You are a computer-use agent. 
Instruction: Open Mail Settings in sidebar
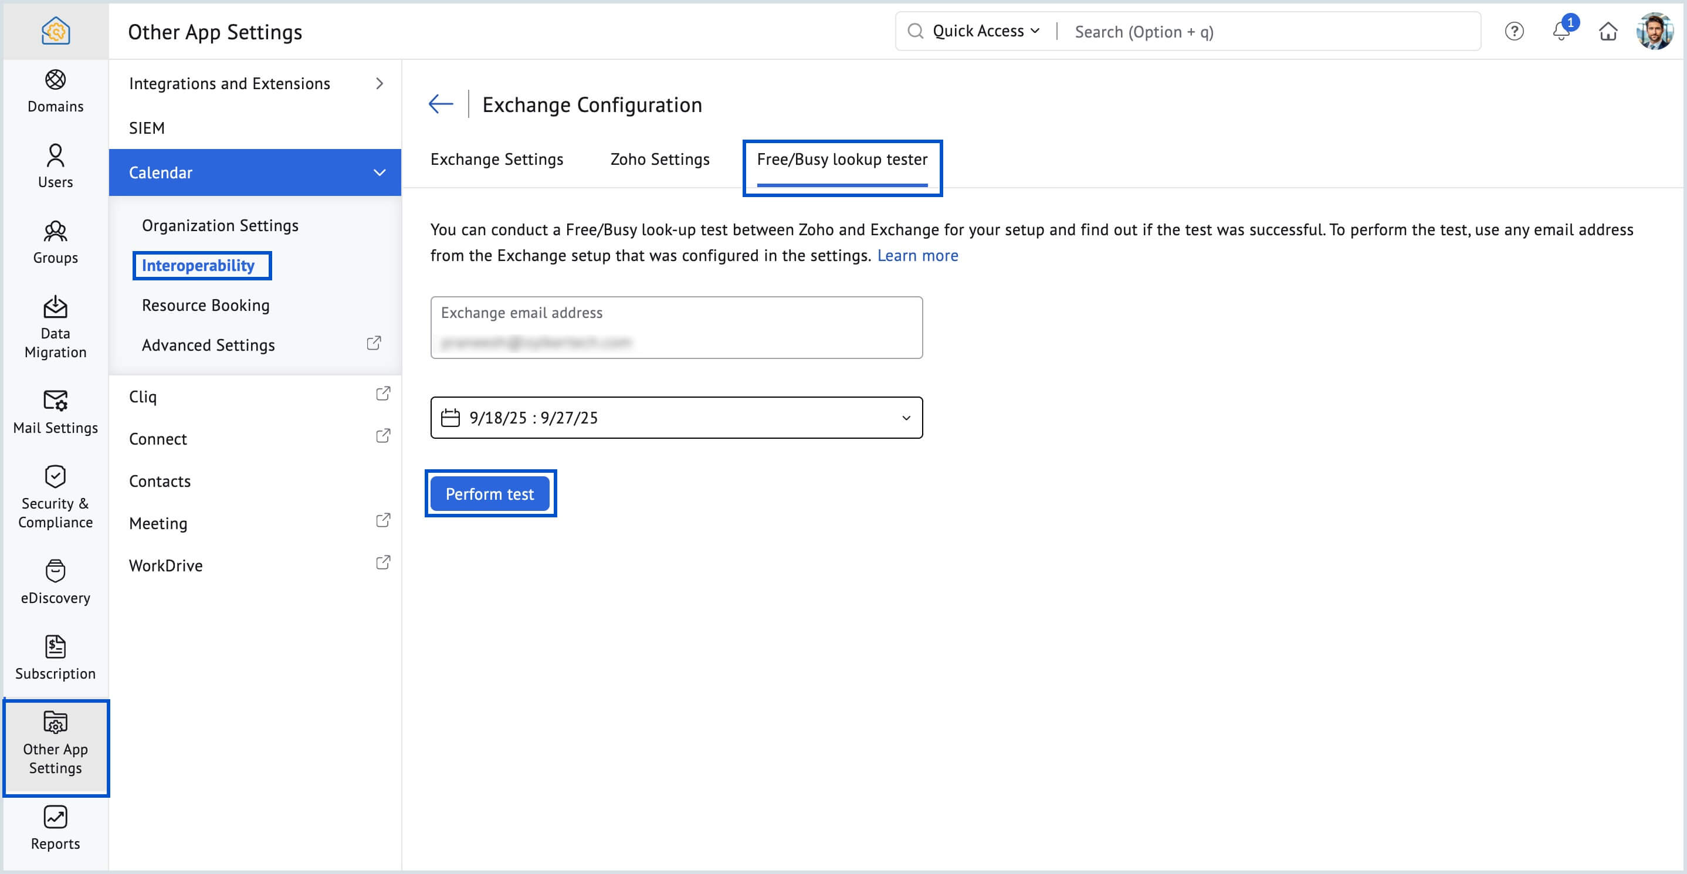55,412
